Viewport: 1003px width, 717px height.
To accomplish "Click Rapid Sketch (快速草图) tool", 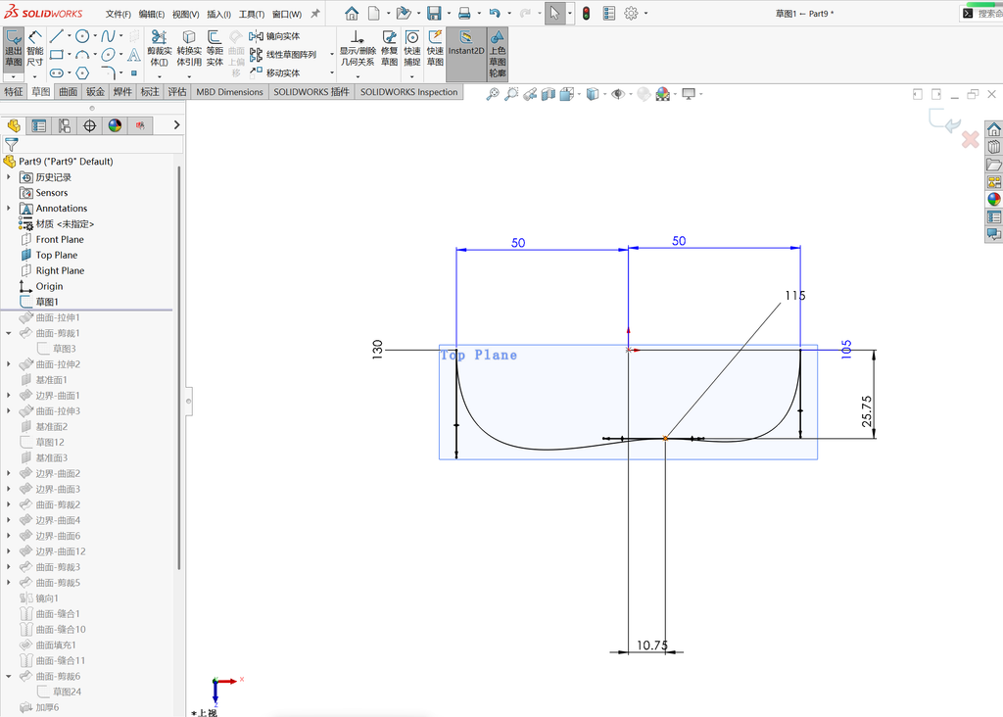I will pos(435,49).
